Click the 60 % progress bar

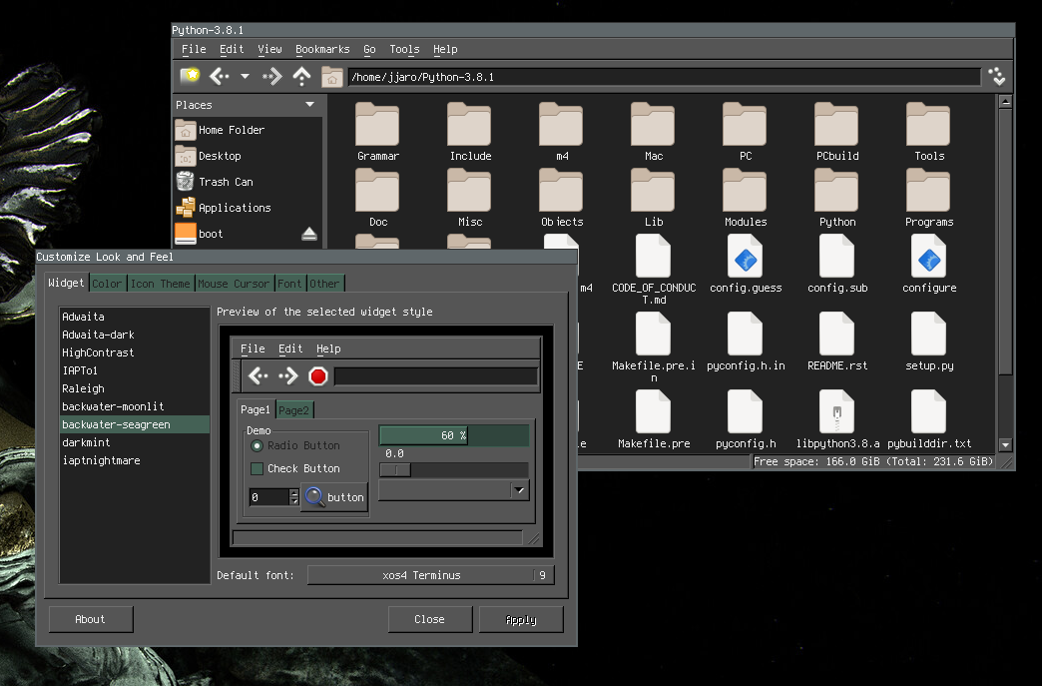point(454,435)
